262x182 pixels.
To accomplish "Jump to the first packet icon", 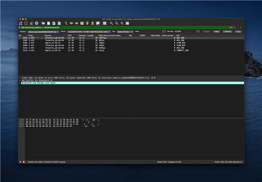I will click(87, 23).
